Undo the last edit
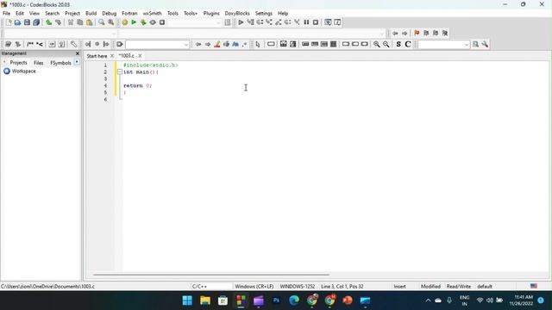 coord(49,22)
